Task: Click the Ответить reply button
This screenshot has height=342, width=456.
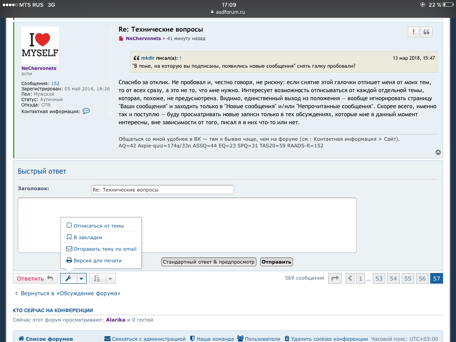Action: click(x=35, y=278)
